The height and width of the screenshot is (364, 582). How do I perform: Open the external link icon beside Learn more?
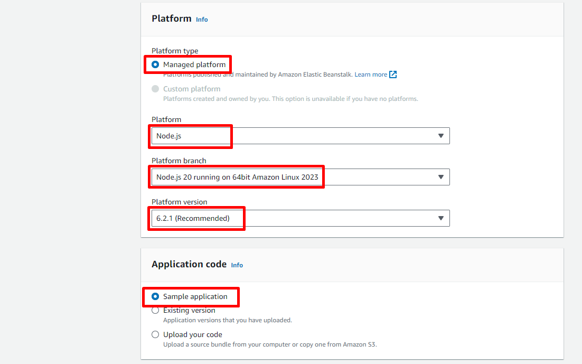(x=393, y=74)
